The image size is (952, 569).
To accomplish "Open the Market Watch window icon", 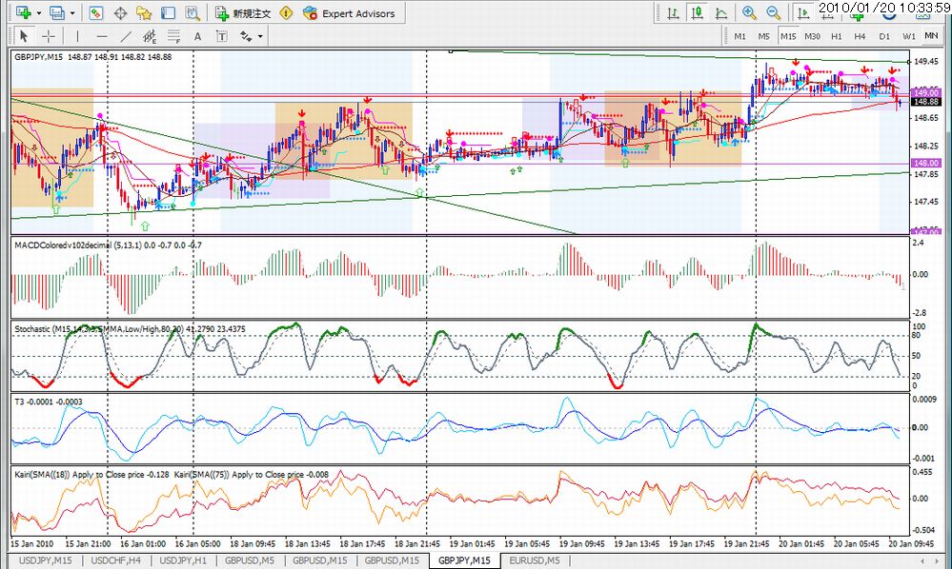I will point(96,12).
